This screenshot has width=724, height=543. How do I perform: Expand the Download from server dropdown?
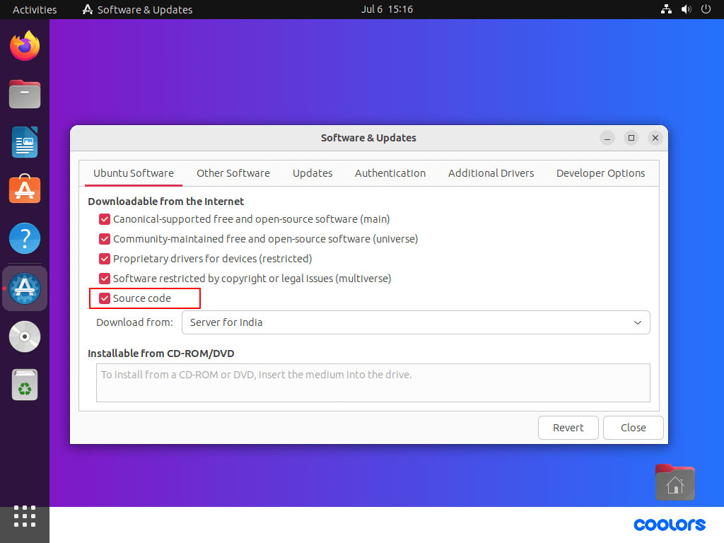(416, 322)
